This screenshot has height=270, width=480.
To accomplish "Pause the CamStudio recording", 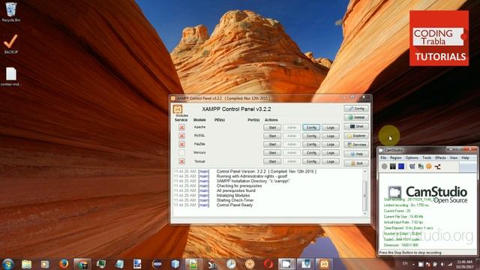I will click(x=393, y=166).
